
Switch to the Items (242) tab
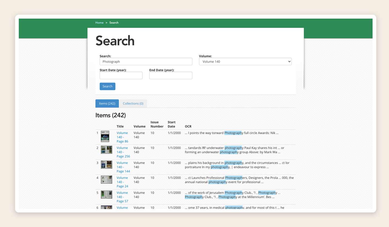coord(107,104)
